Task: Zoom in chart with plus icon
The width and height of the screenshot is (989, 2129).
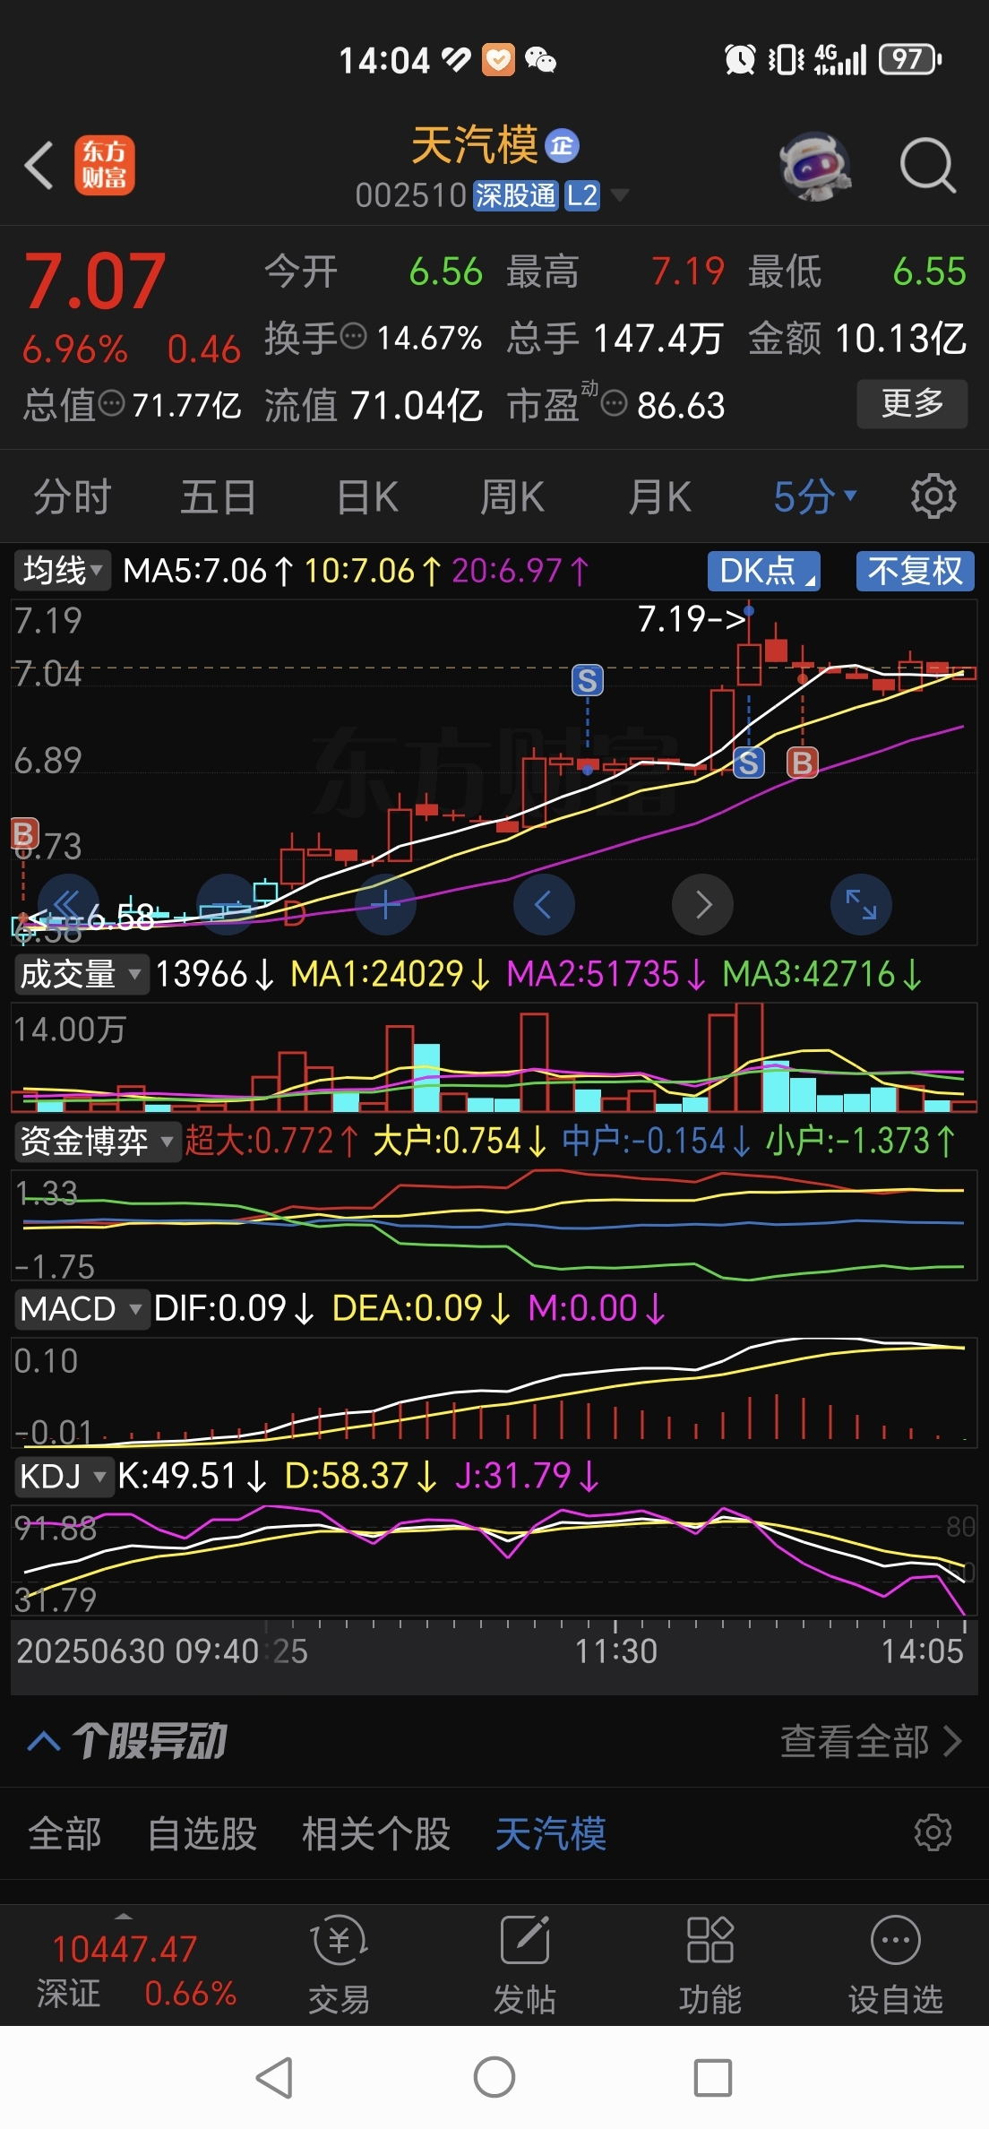Action: coord(386,904)
